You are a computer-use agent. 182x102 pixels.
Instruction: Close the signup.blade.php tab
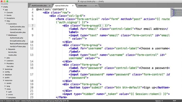coord(73,6)
